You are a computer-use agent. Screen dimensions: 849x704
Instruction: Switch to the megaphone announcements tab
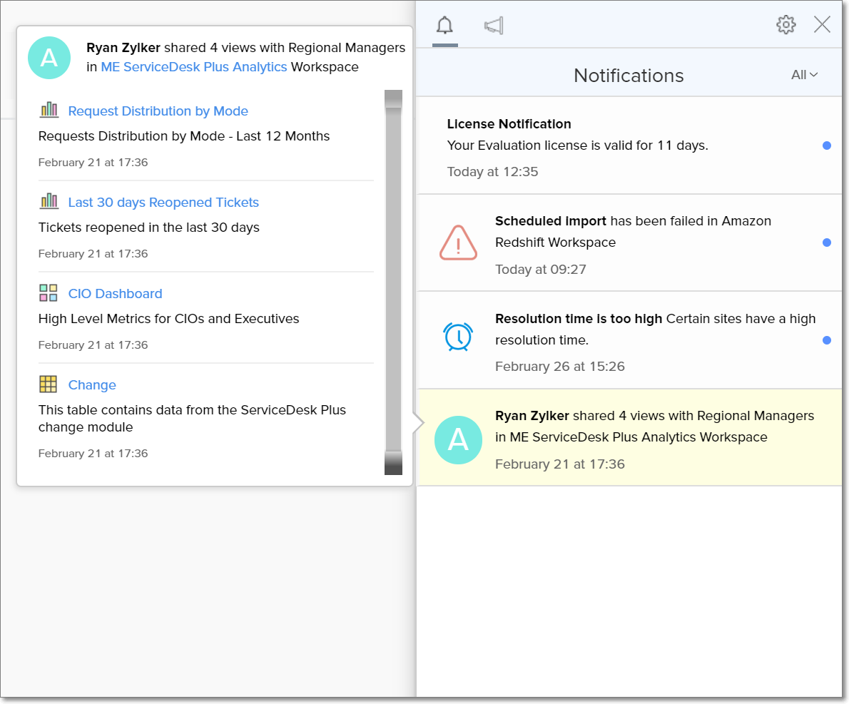[x=494, y=26]
